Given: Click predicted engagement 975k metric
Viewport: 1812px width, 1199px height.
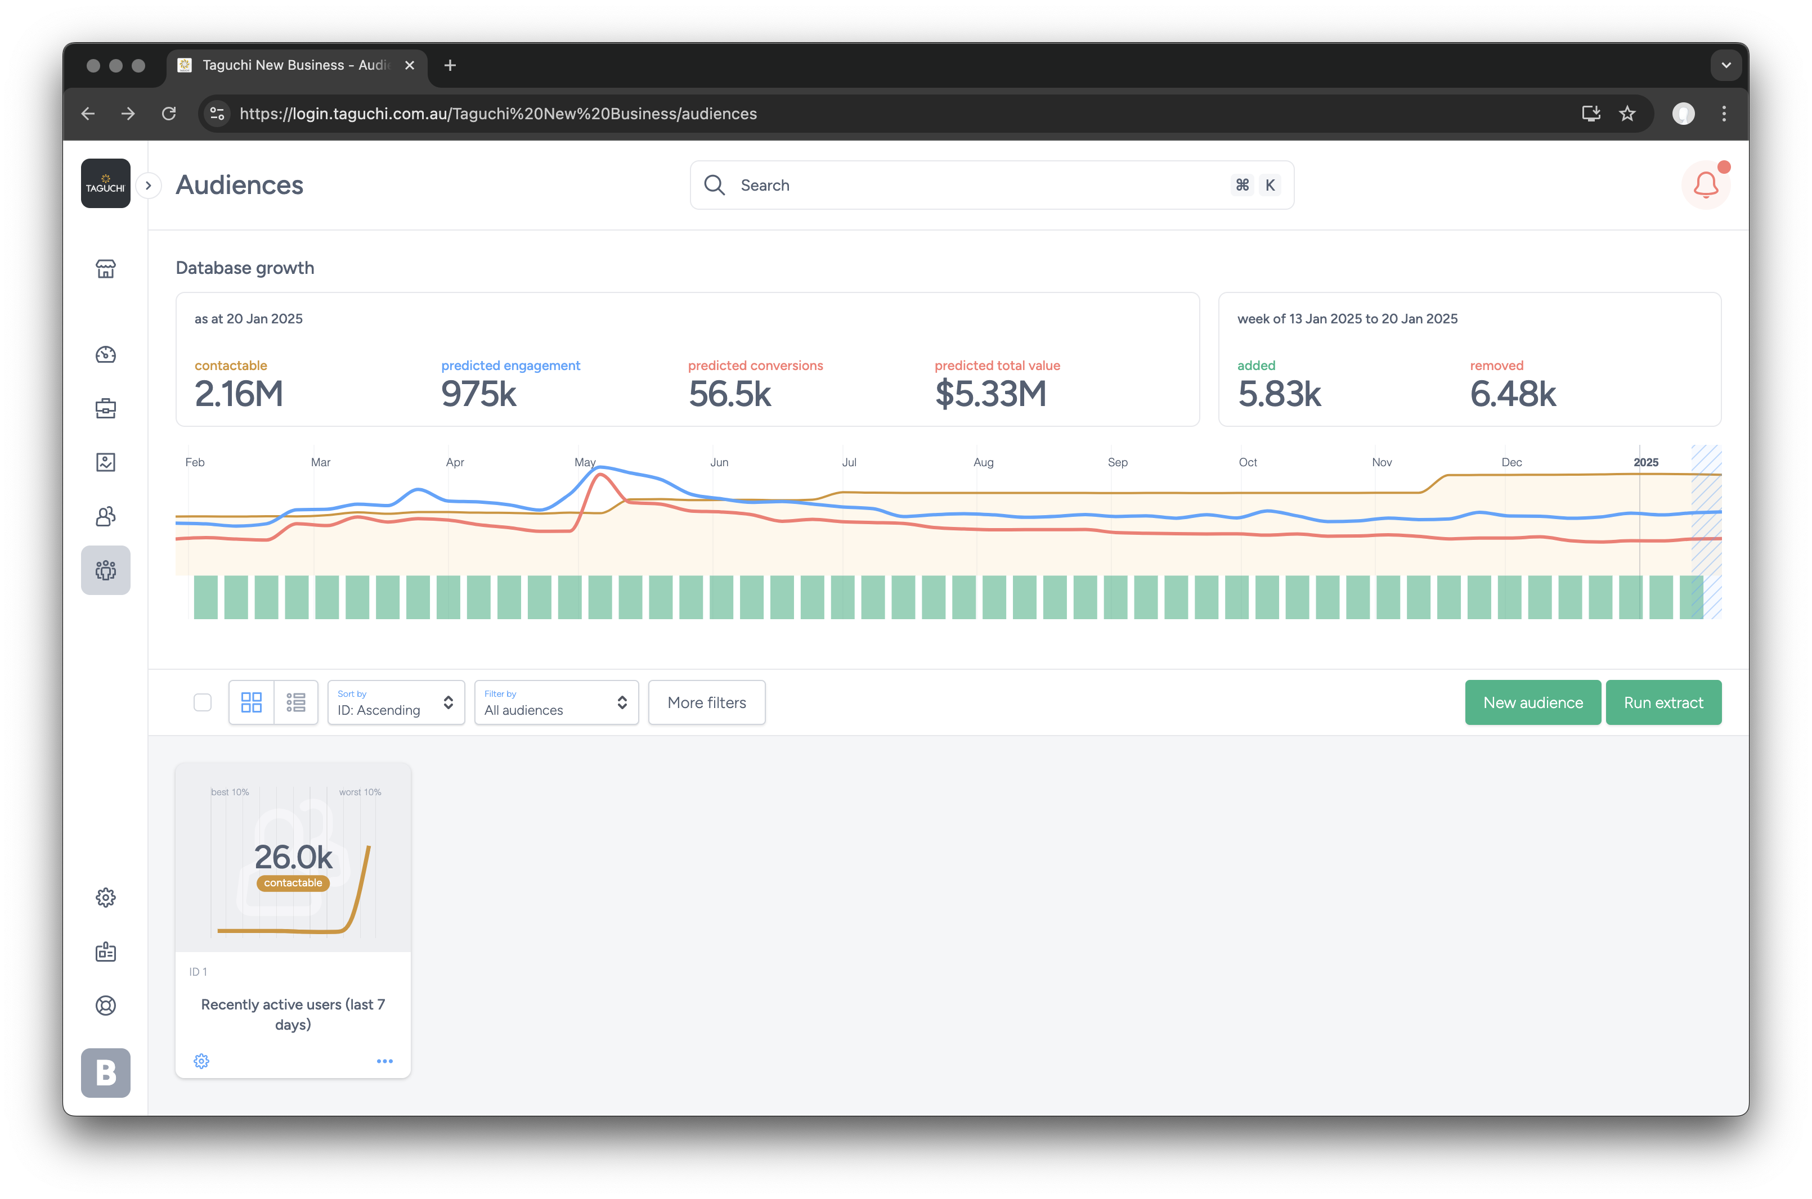Looking at the screenshot, I should pyautogui.click(x=510, y=385).
